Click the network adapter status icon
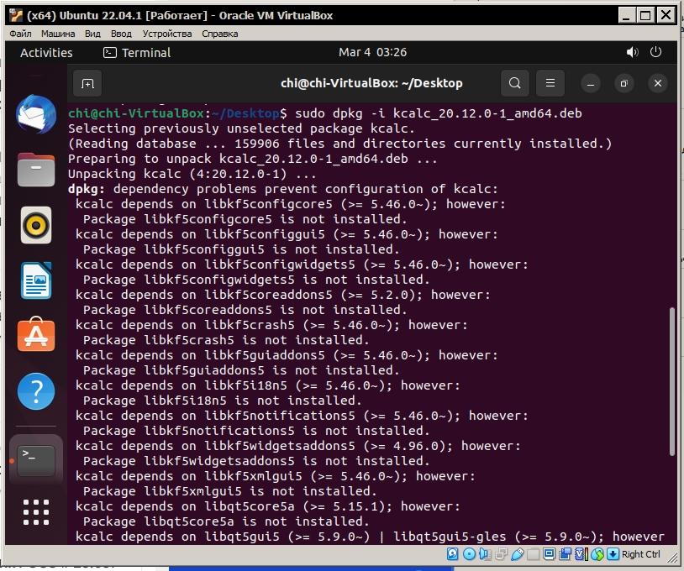Screen dimensions: 684x571 [501, 554]
